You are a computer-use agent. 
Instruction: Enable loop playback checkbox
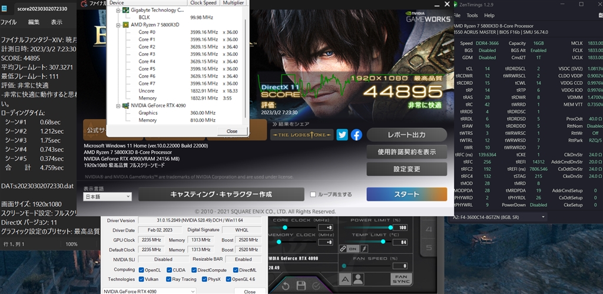(x=313, y=194)
